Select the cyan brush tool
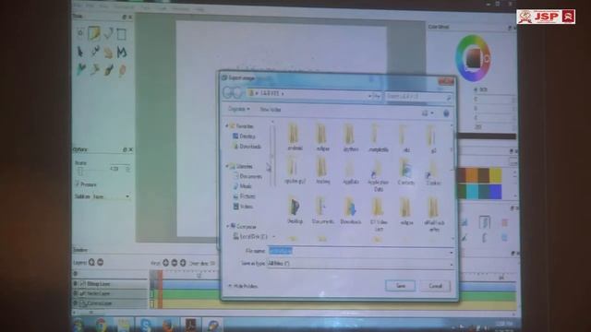The image size is (591, 332). [x=80, y=69]
